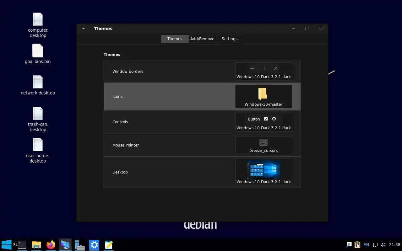
Task: Open the file manager folder icon in taskbar
Action: (36, 245)
